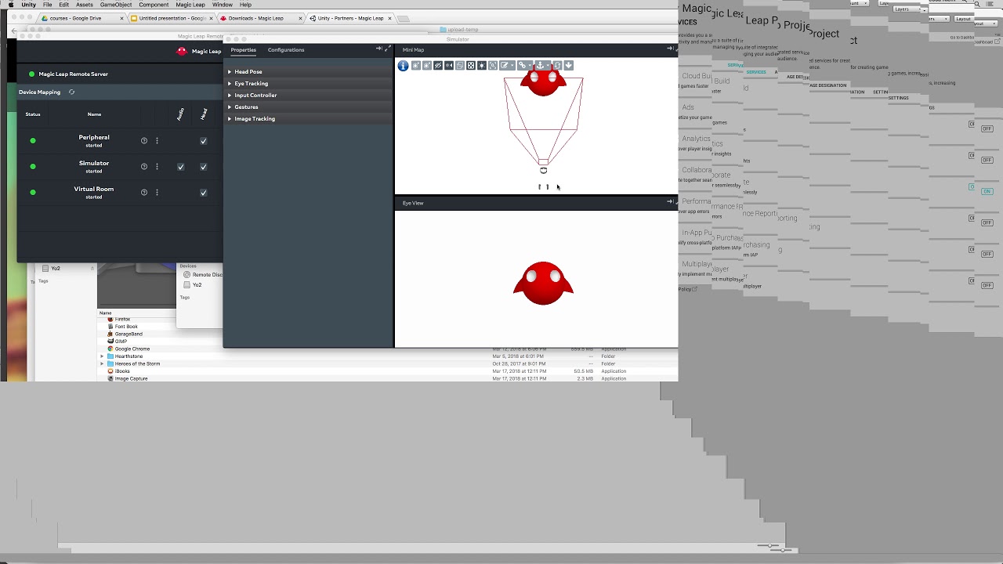Open help for the Peripheral device
The height and width of the screenshot is (564, 1003).
(x=144, y=141)
